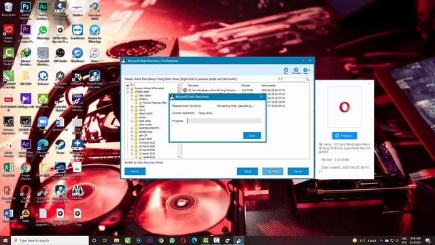Screen dimensions: 435x245
Task: Open Adobe Creative Cloud desktop icon
Action: pyautogui.click(x=8, y=33)
